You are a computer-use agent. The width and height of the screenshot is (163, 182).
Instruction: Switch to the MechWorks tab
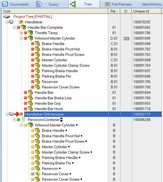(152, 4)
